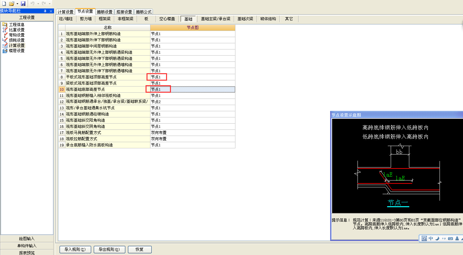This screenshot has width=463, height=255.
Task: Select the 节点设置 tab
Action: 85,11
